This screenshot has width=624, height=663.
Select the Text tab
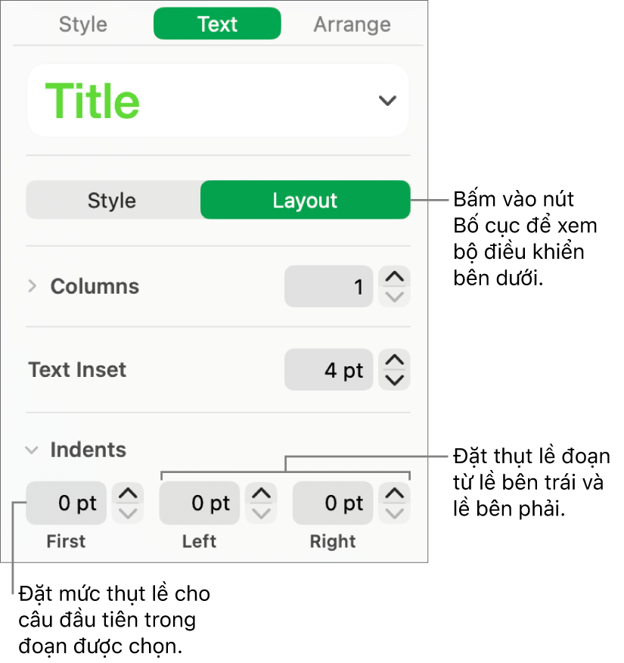tap(217, 24)
